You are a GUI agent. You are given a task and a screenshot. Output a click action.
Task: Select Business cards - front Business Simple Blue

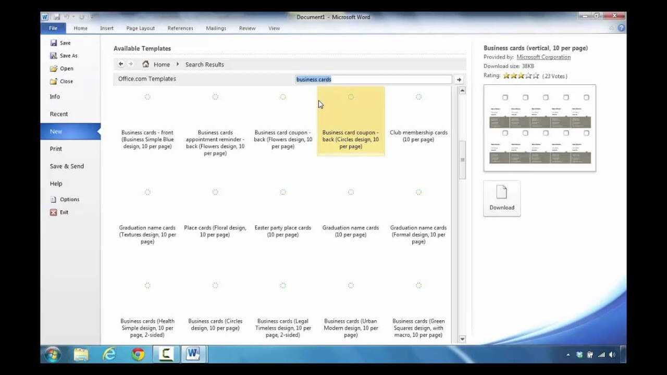pyautogui.click(x=147, y=121)
